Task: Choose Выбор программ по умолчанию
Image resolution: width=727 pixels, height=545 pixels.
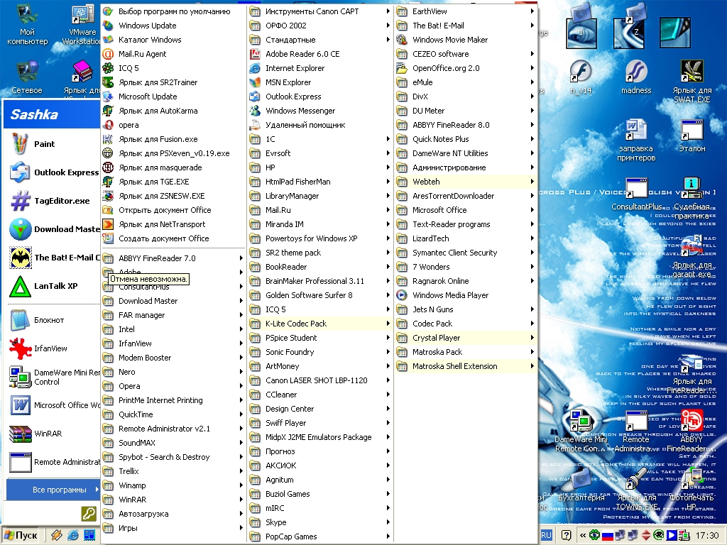Action: [173, 11]
